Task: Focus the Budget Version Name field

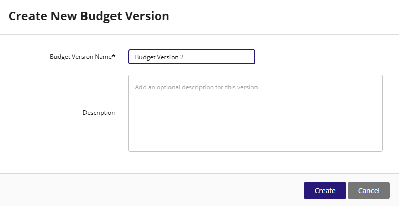Action: pos(192,57)
